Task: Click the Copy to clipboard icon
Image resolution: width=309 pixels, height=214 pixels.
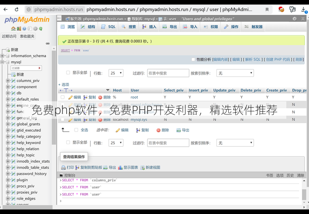Action: [77, 168]
